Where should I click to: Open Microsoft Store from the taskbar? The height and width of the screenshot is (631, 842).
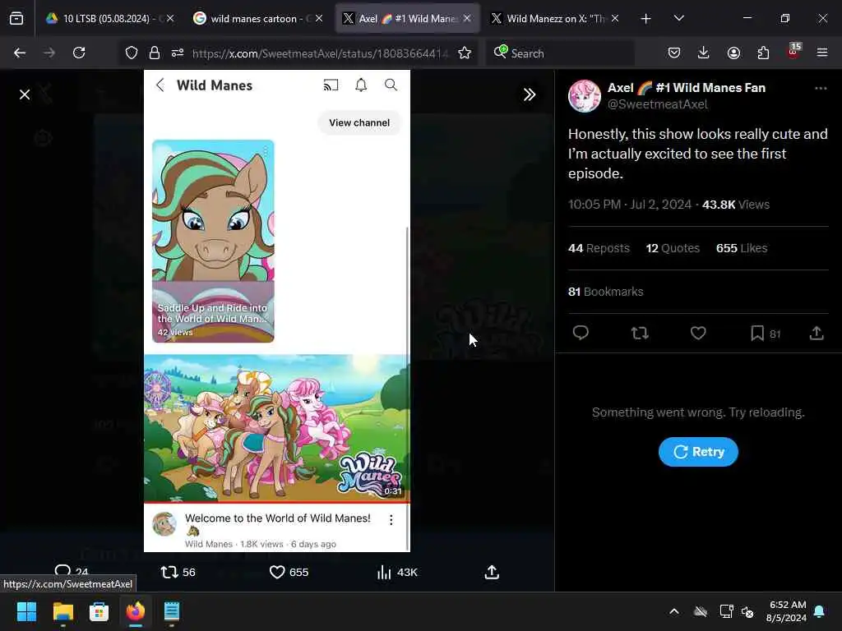coord(99,611)
